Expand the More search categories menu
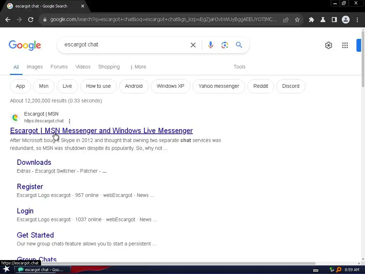The height and width of the screenshot is (274, 365). point(138,67)
